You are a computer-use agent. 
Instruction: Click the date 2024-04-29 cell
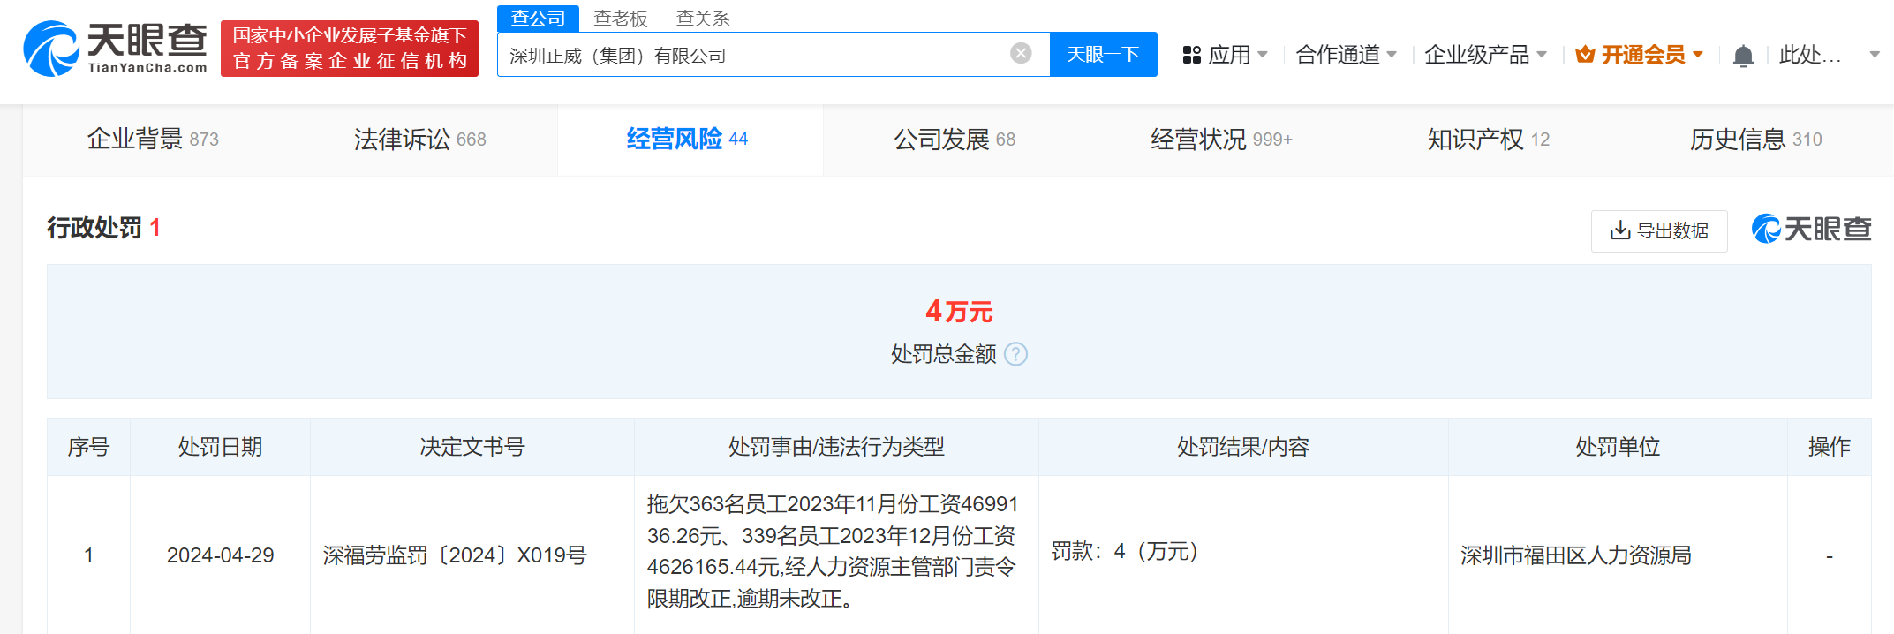point(220,555)
